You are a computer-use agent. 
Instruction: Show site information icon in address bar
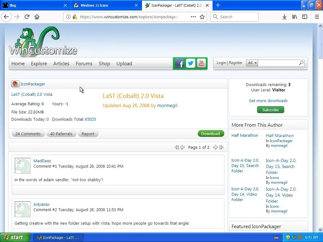coord(68,17)
